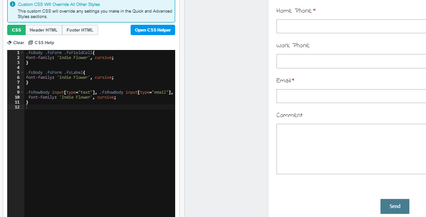Switch to the CSS tab

click(x=16, y=30)
